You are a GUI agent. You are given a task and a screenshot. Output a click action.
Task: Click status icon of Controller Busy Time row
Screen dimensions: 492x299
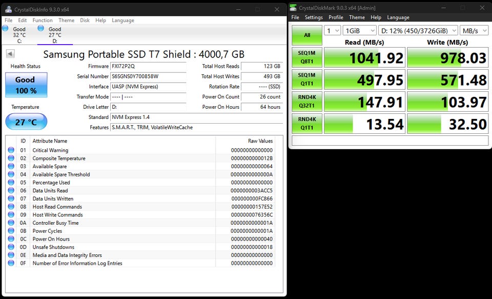(11, 223)
